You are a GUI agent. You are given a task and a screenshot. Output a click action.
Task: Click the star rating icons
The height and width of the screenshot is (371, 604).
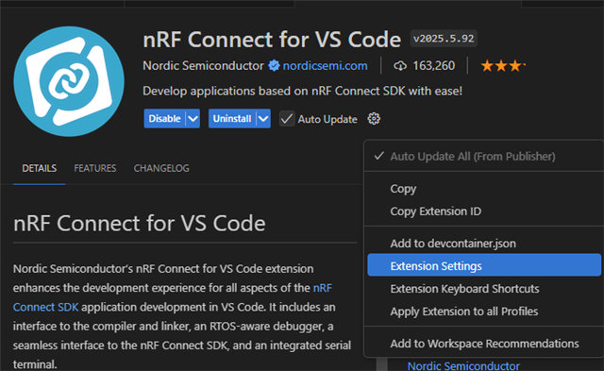click(503, 66)
